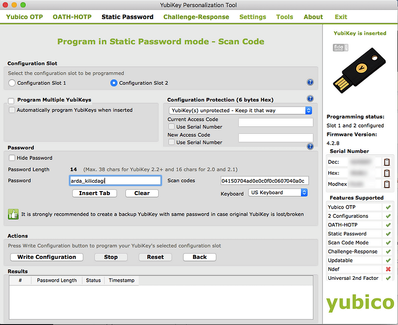This screenshot has height=325, width=398.
Task: Click the fido certified badge icon
Action: [340, 47]
